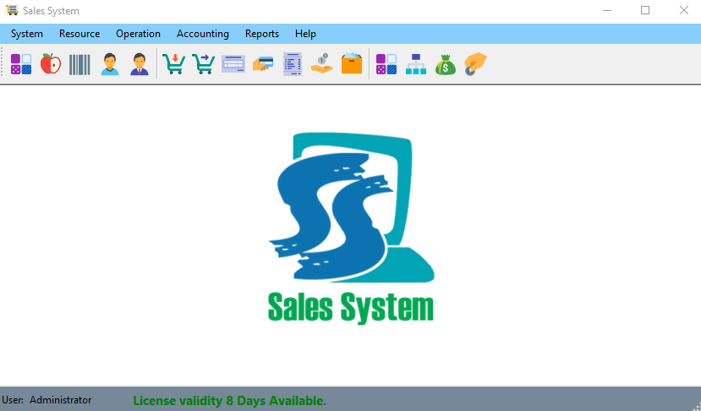Open the Help menu

(x=305, y=34)
